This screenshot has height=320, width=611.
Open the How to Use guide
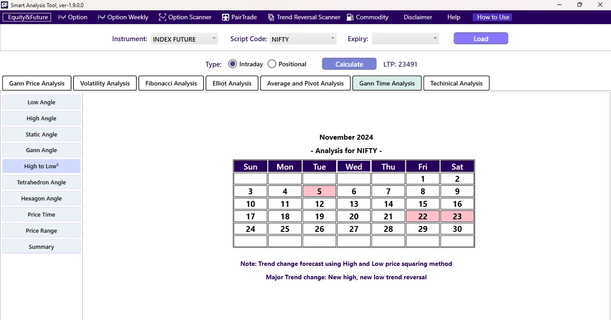coord(492,17)
